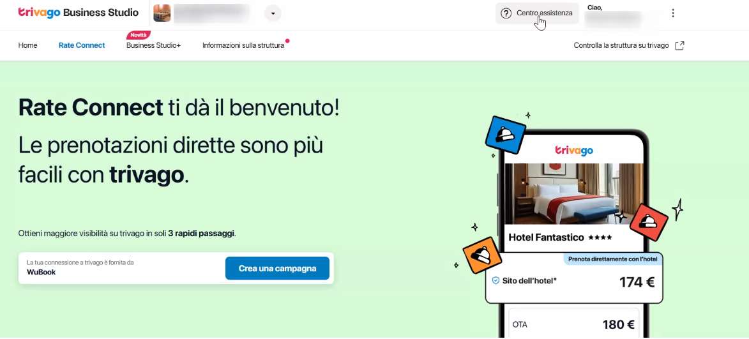Go to the Home tab
The width and height of the screenshot is (749, 339).
tap(27, 45)
